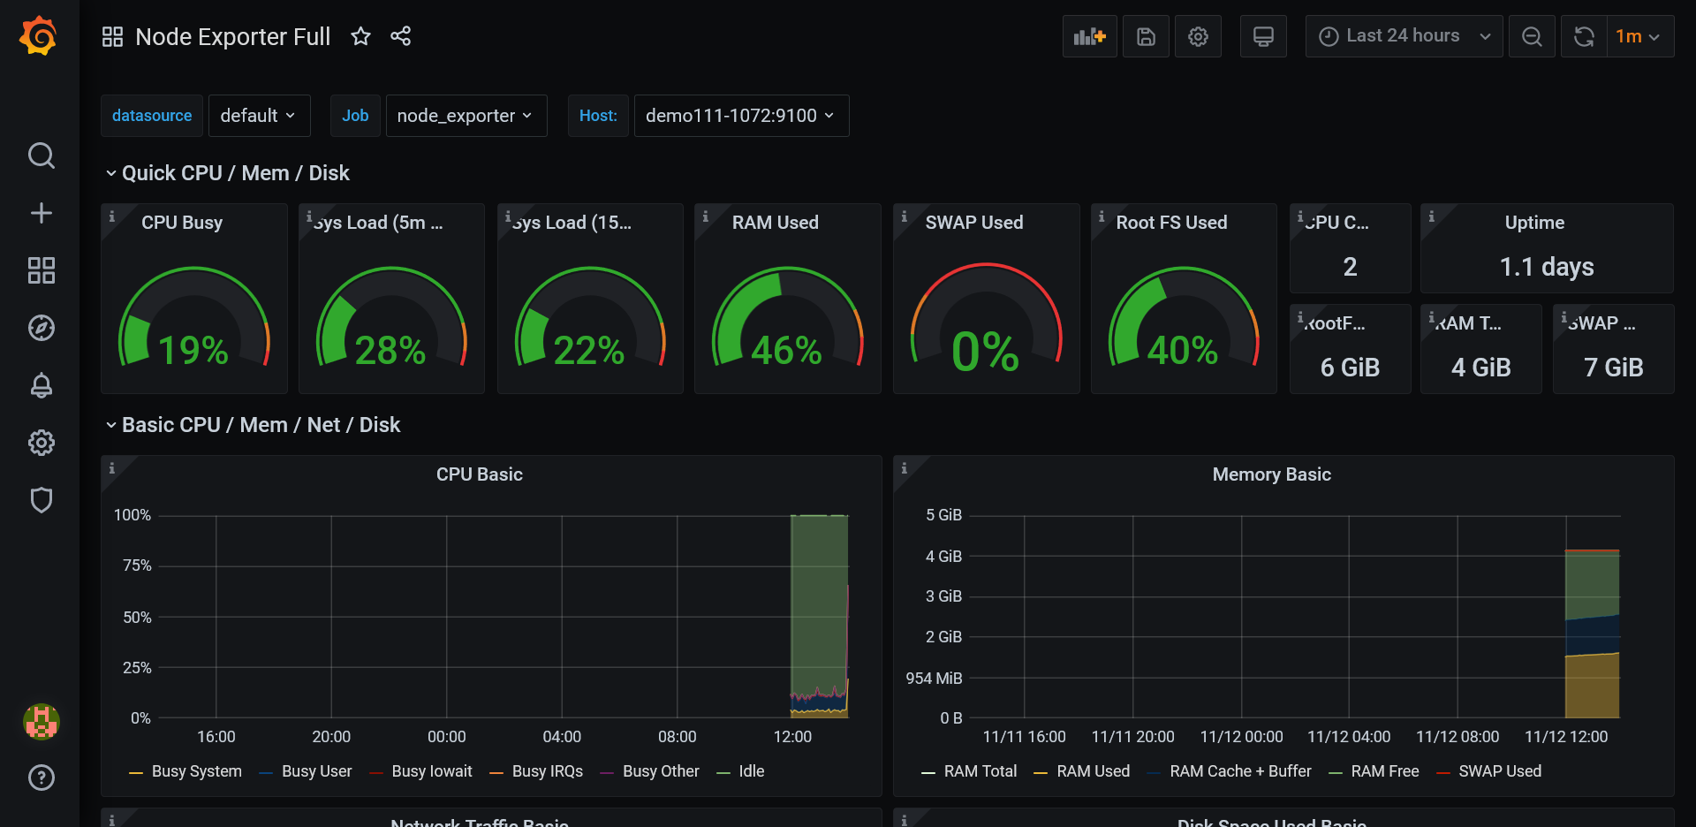Open the datasource default dropdown

(x=259, y=116)
